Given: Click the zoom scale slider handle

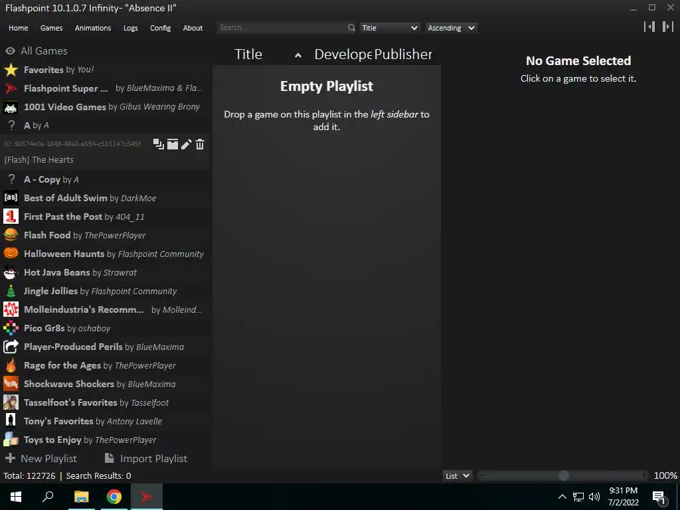Looking at the screenshot, I should pyautogui.click(x=563, y=475).
